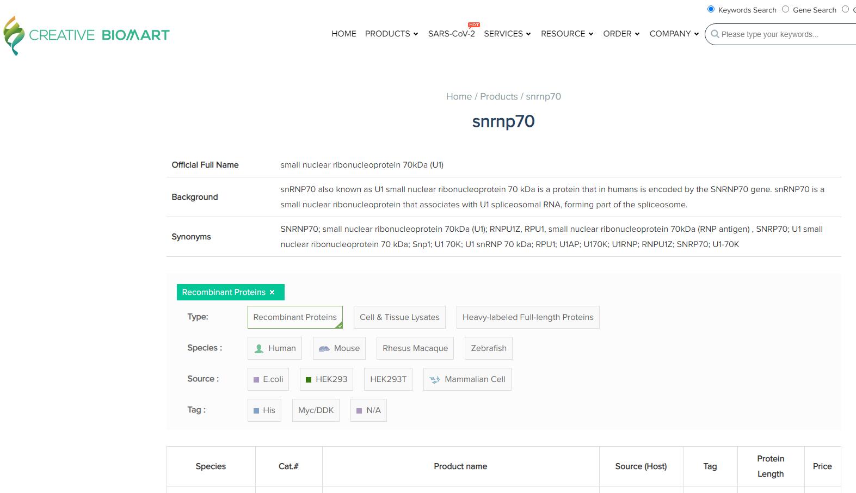
Task: Click the HOT badge above SARS-CoV-2
Action: point(474,24)
